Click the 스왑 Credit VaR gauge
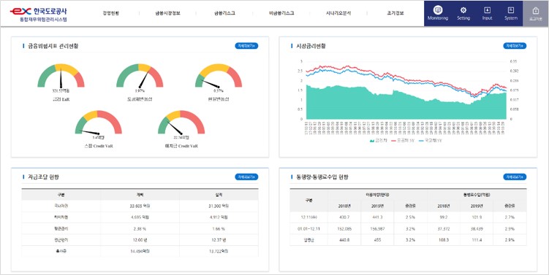The image size is (549, 275). [99, 129]
